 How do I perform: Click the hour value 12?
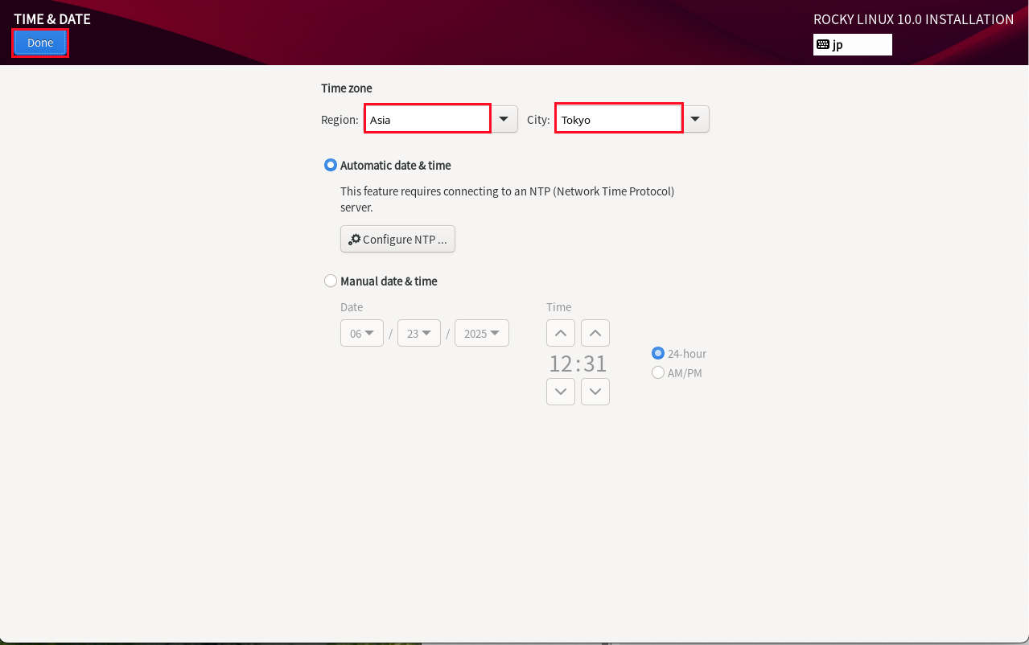(561, 364)
